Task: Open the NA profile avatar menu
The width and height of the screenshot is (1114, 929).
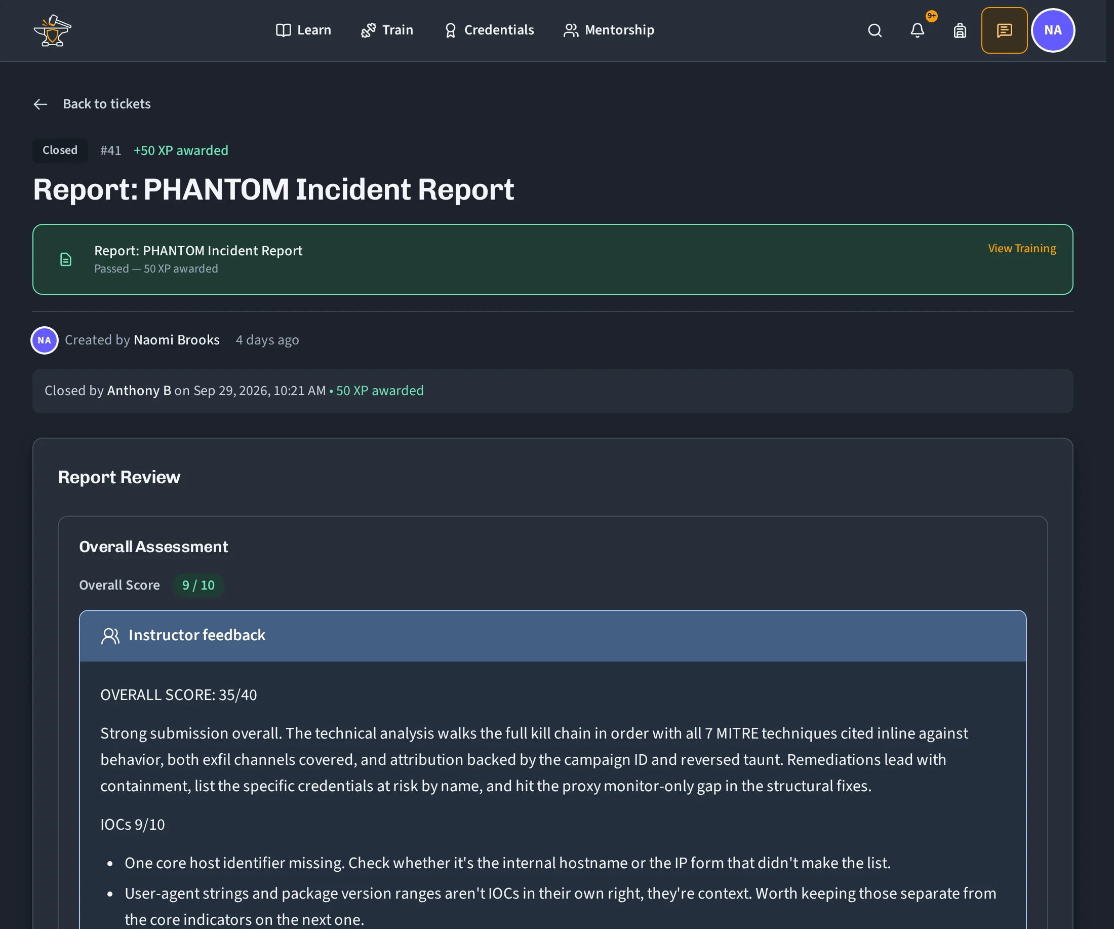Action: click(x=1053, y=30)
